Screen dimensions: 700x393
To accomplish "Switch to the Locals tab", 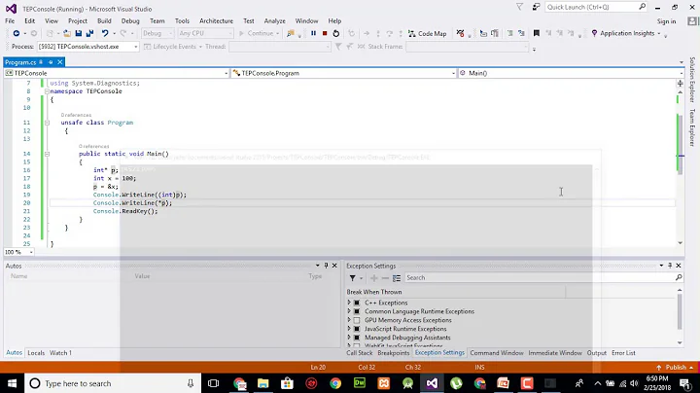I will [36, 353].
